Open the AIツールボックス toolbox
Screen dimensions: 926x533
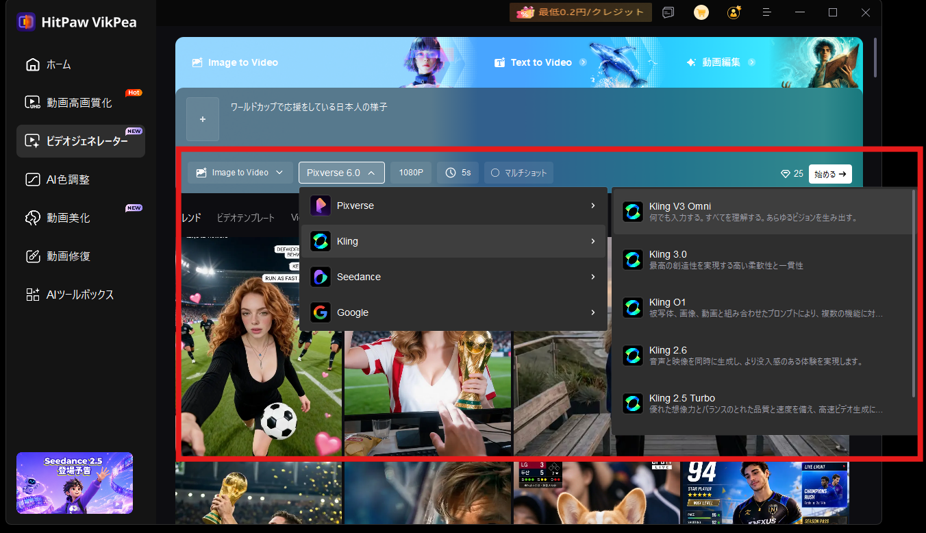(x=81, y=295)
